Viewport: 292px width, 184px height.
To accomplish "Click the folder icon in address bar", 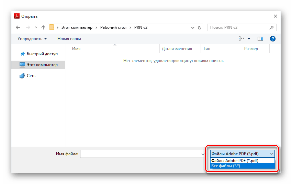I will (52, 27).
